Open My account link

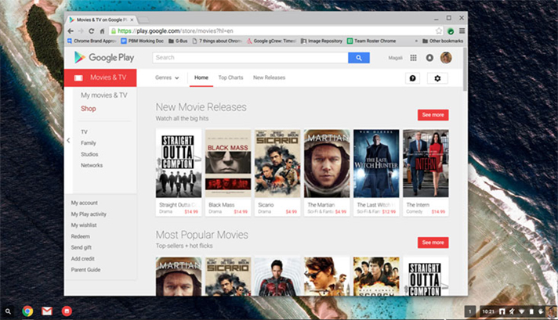[85, 203]
